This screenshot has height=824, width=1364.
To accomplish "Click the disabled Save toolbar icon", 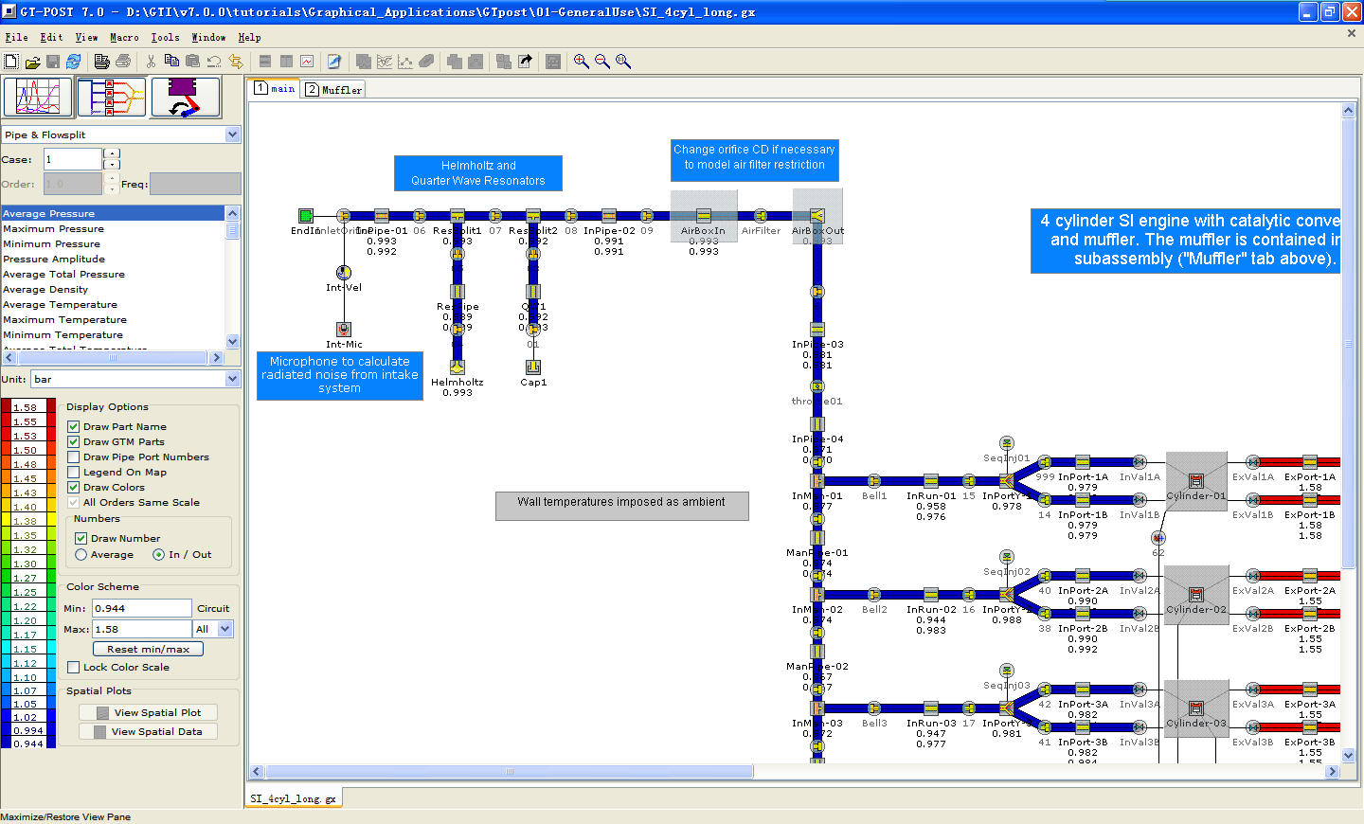I will pos(53,62).
